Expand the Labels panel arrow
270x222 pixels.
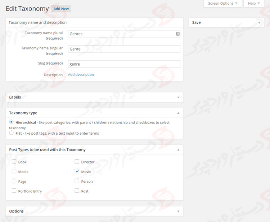click(178, 97)
